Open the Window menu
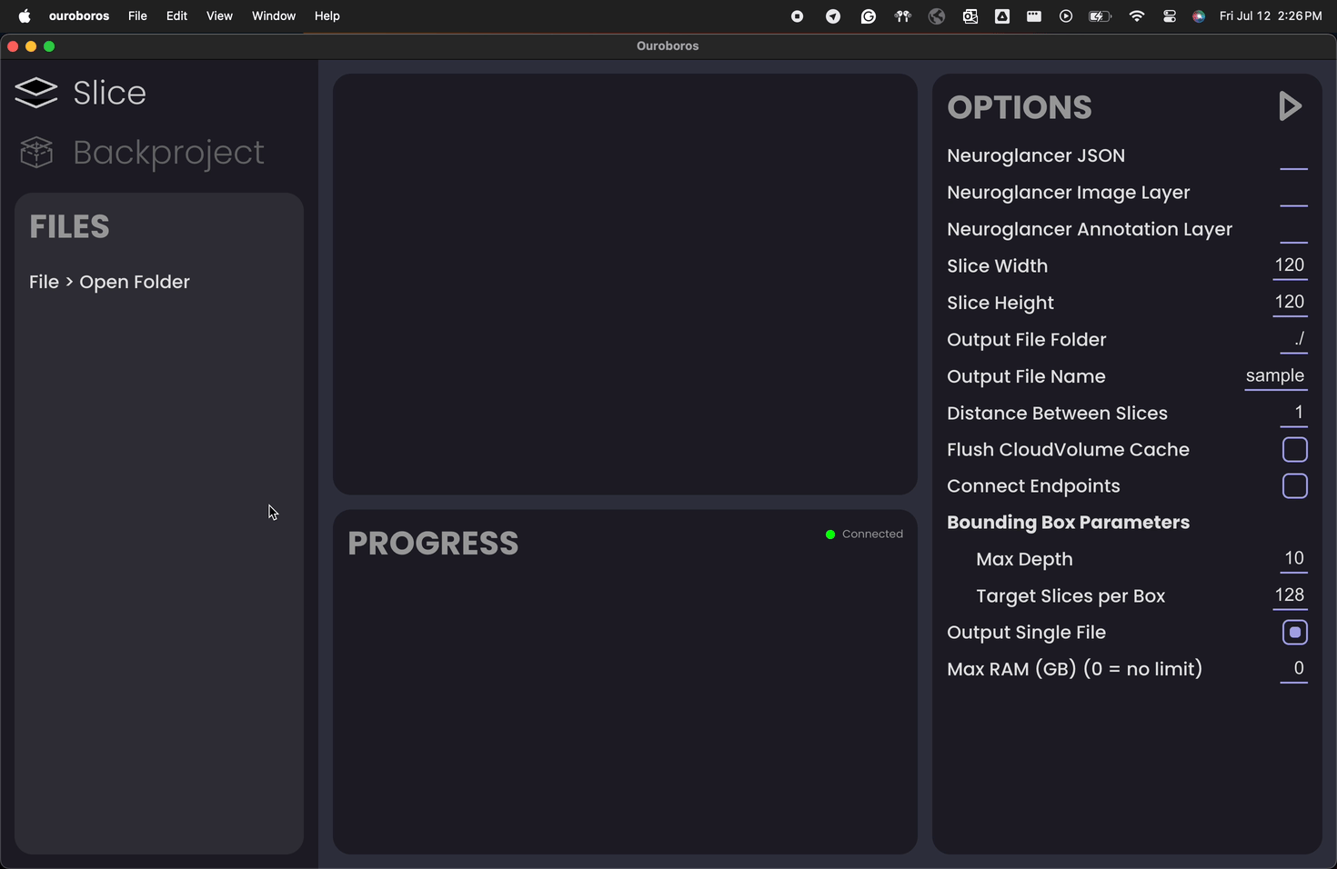Screen dimensions: 1337x869 (x=274, y=16)
